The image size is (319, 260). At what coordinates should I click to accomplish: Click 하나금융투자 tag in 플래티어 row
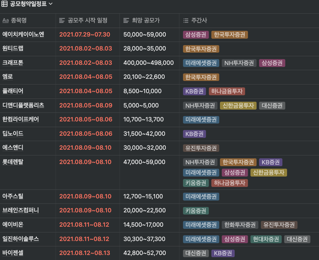227,91
